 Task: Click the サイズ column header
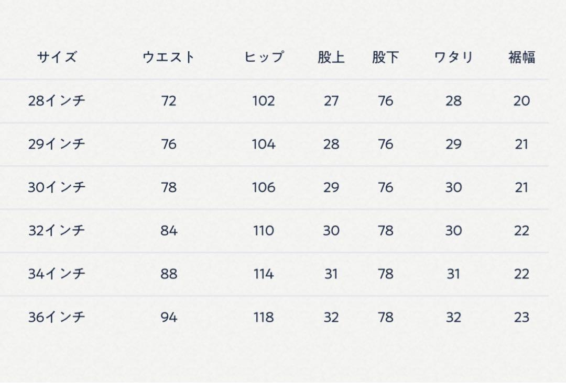point(57,57)
